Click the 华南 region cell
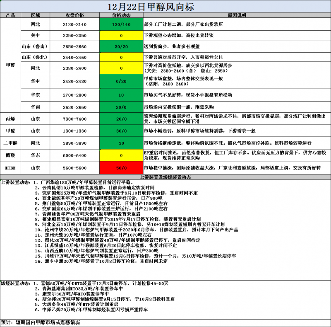 click(35, 107)
